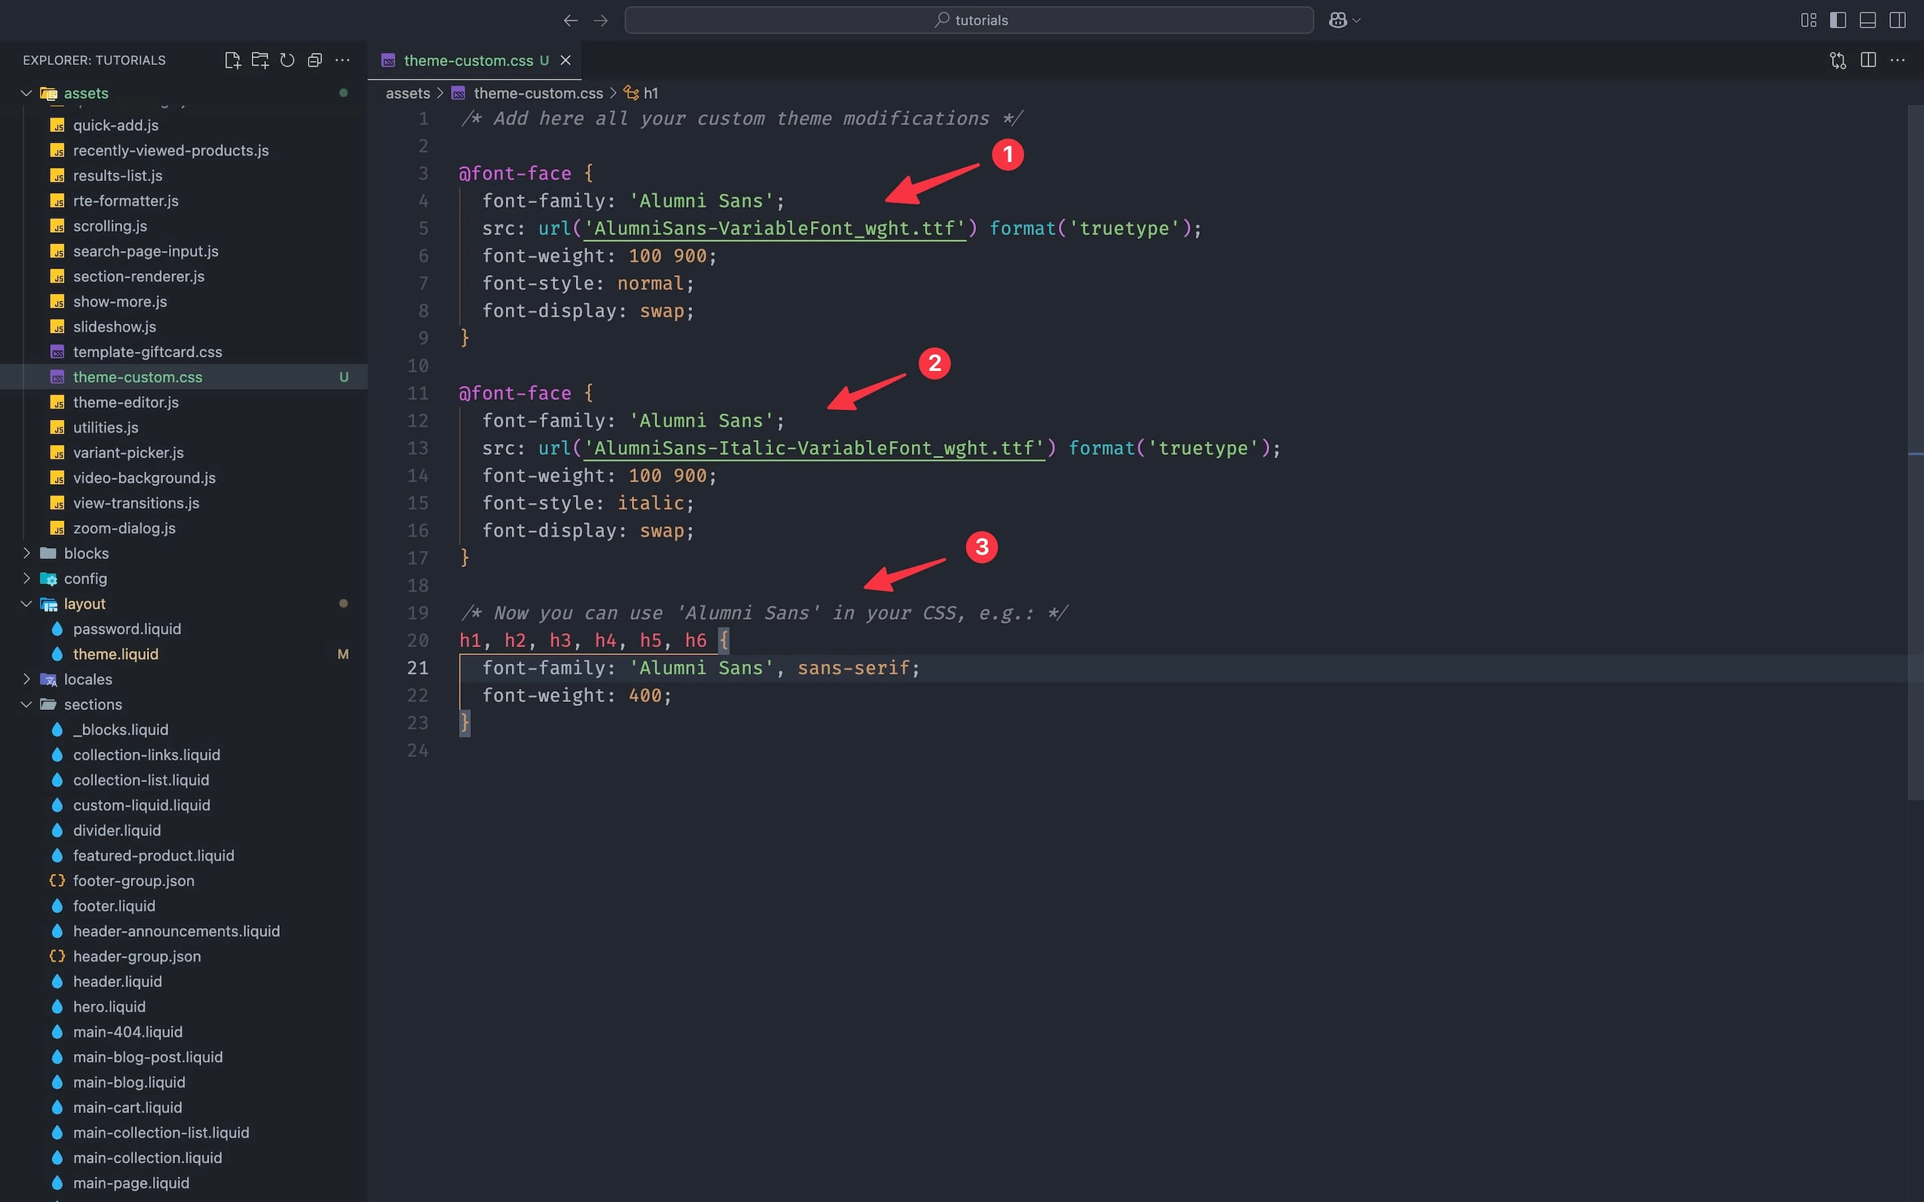Open template-giftcard.css file

click(x=147, y=352)
